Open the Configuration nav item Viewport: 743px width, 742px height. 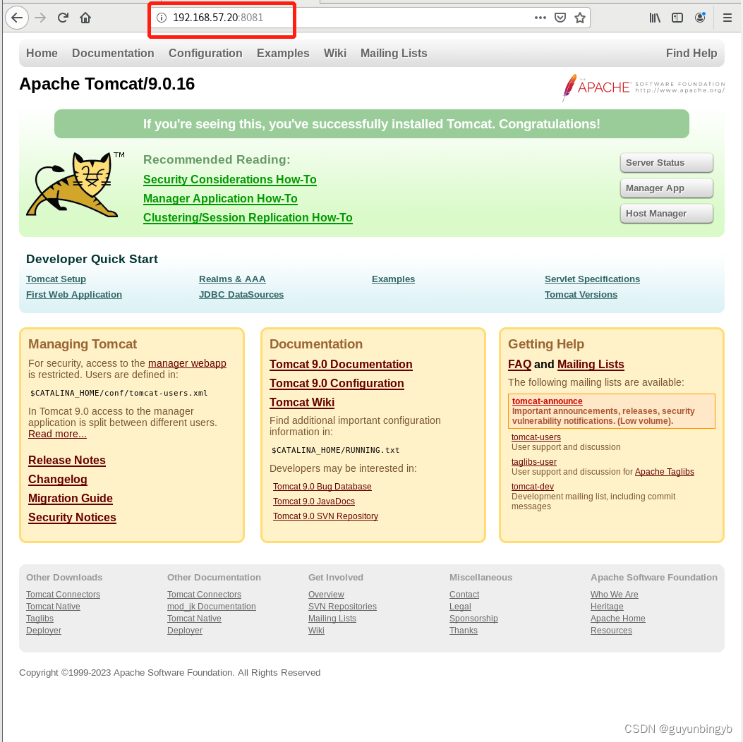(205, 54)
